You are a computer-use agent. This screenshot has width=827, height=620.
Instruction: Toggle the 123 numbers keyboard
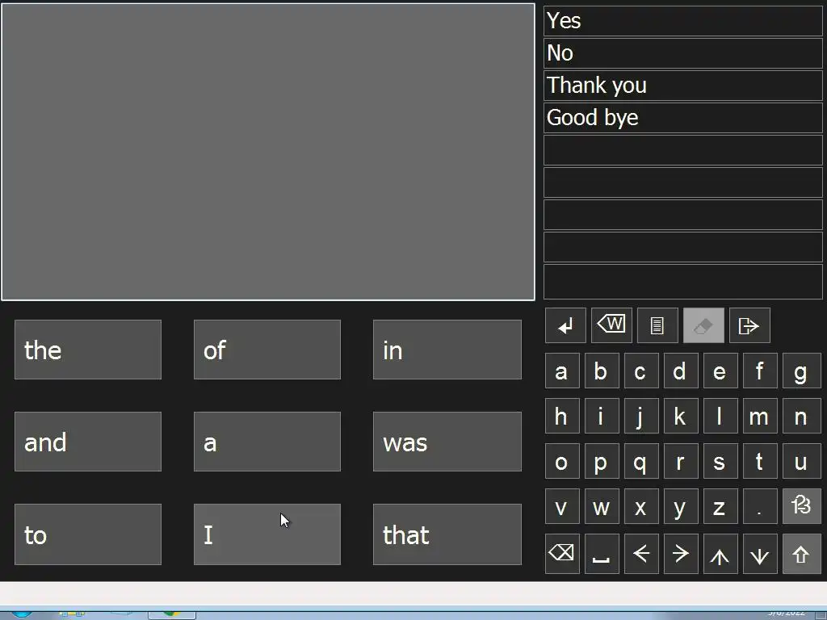[x=801, y=507]
